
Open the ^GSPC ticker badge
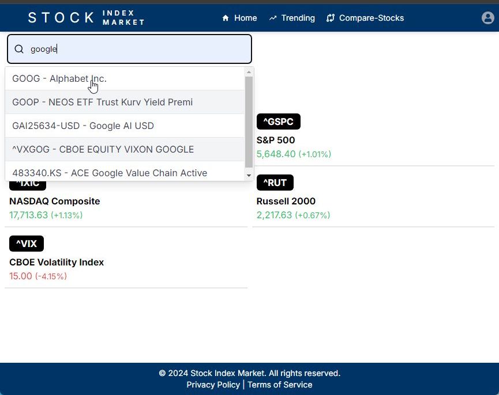click(x=279, y=121)
